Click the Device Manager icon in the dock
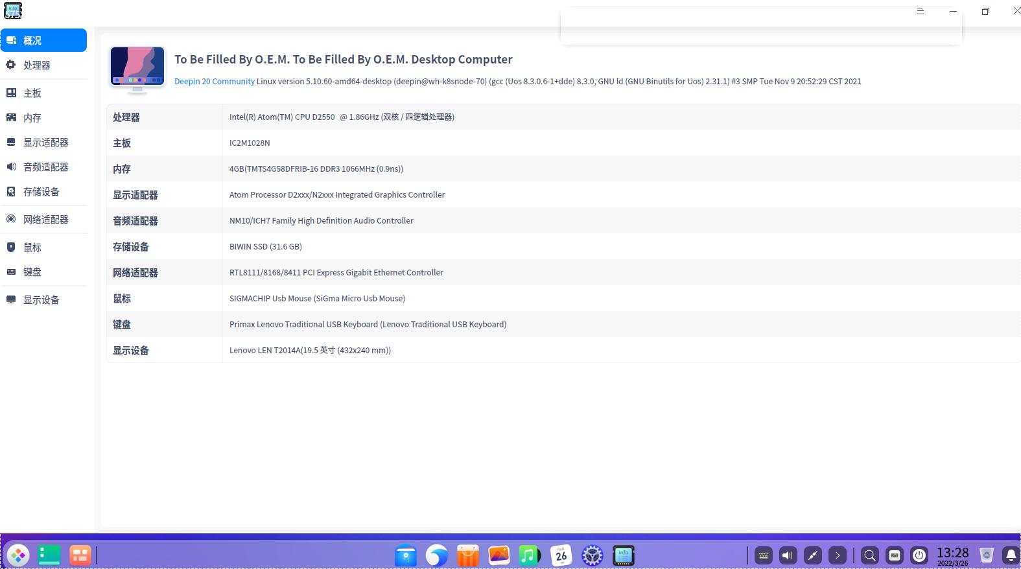Image resolution: width=1021 pixels, height=569 pixels. (624, 555)
